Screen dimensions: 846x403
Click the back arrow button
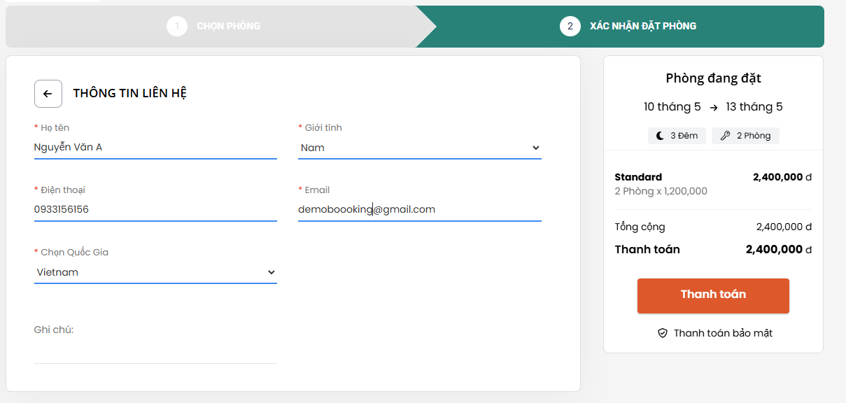coord(48,94)
